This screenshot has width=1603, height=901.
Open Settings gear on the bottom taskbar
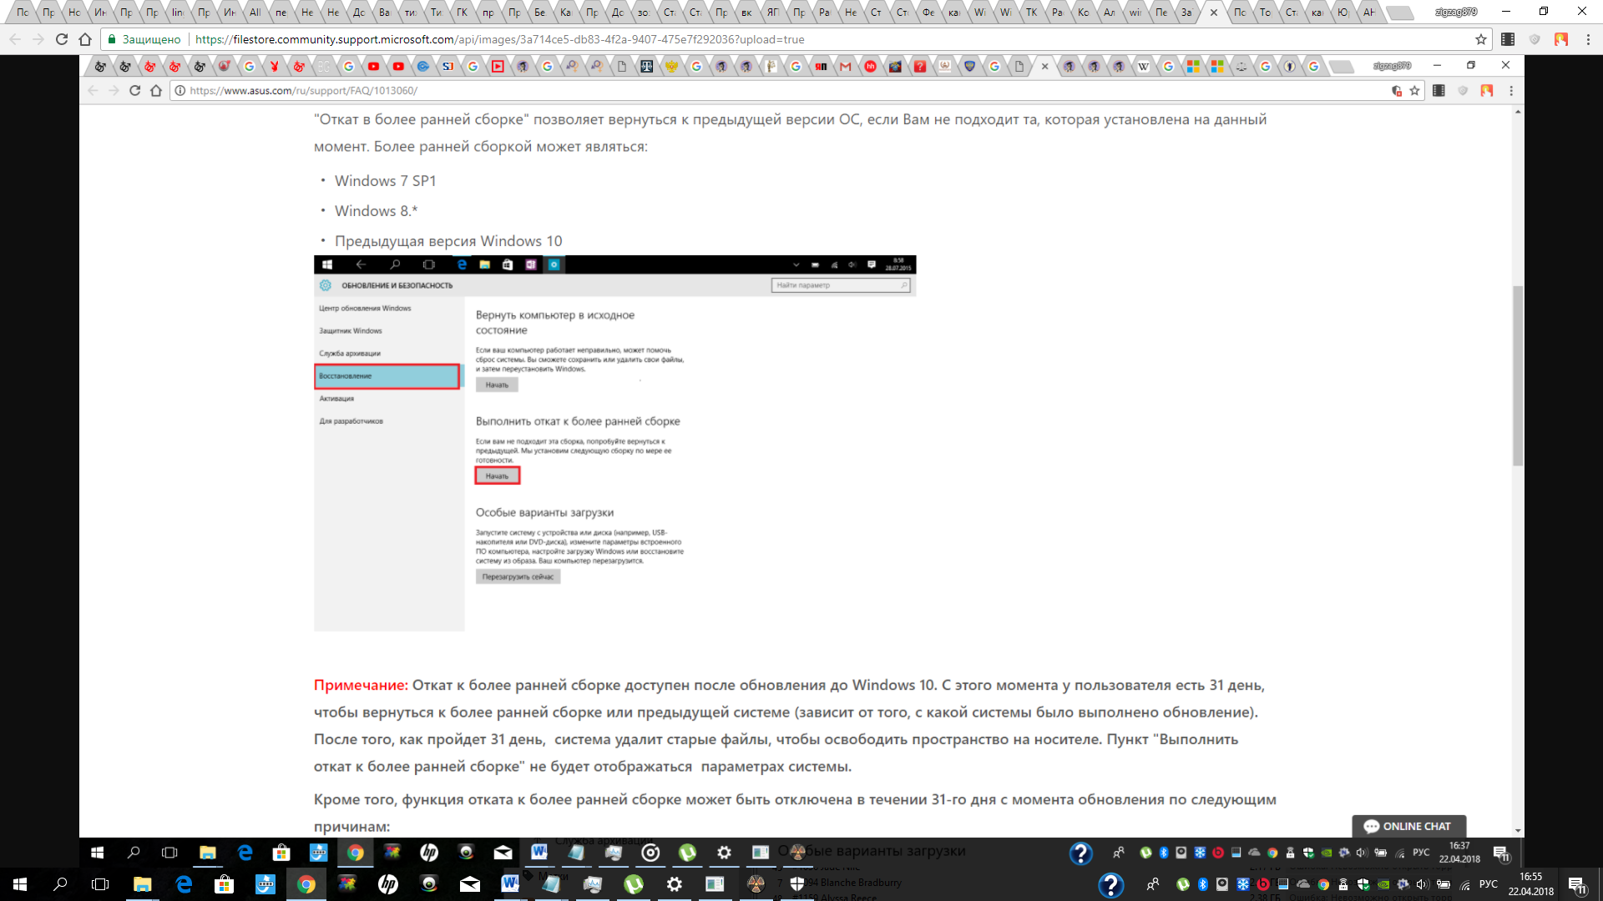click(x=675, y=884)
